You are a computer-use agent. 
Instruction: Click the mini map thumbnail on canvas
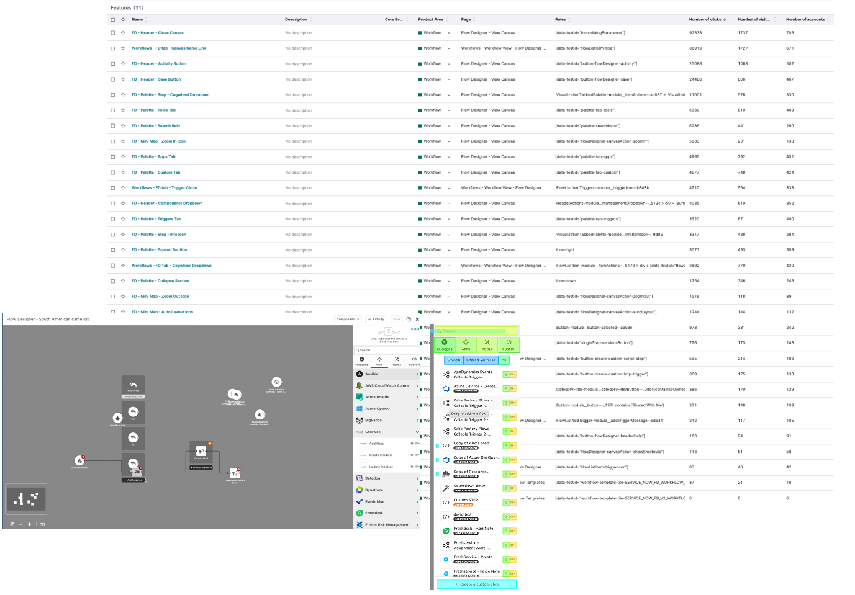pyautogui.click(x=26, y=498)
